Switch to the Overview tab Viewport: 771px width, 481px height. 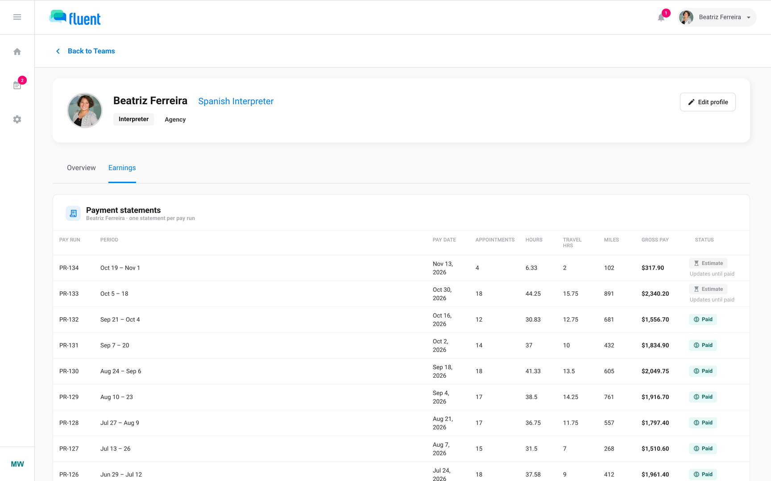click(x=81, y=168)
